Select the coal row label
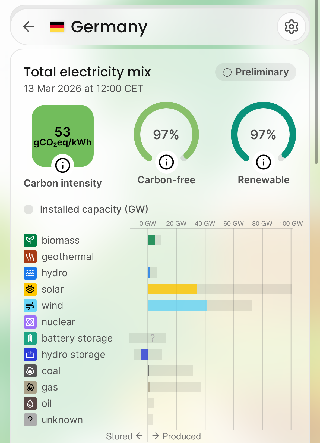The image size is (320, 443). [51, 371]
